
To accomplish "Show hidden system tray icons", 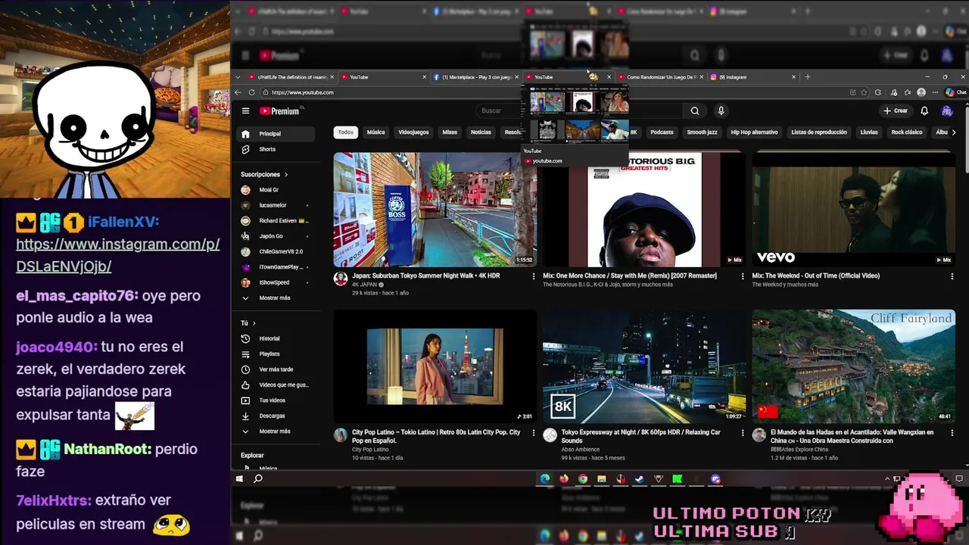I will pos(887,479).
